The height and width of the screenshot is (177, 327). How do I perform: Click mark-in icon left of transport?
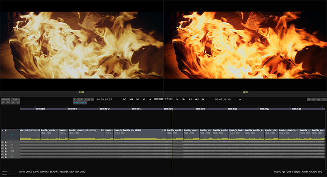(x=125, y=99)
